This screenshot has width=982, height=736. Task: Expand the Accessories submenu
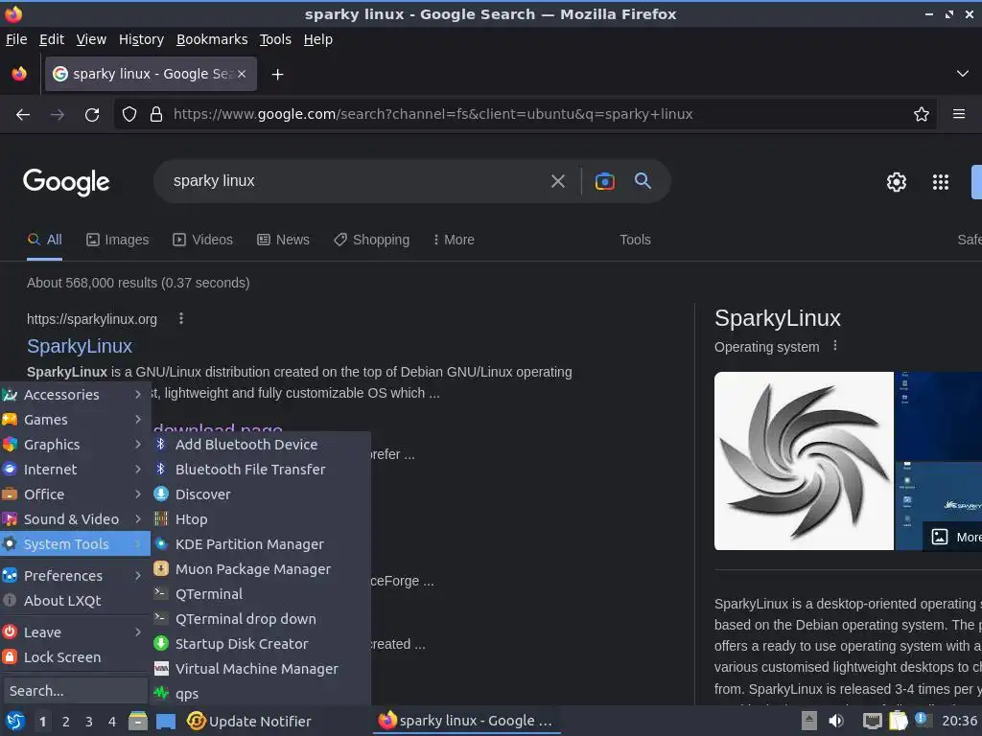point(75,395)
